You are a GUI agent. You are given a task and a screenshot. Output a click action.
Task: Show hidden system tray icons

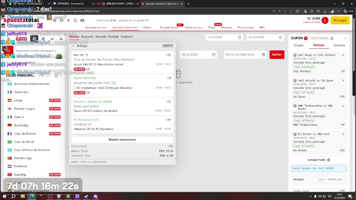point(311,196)
